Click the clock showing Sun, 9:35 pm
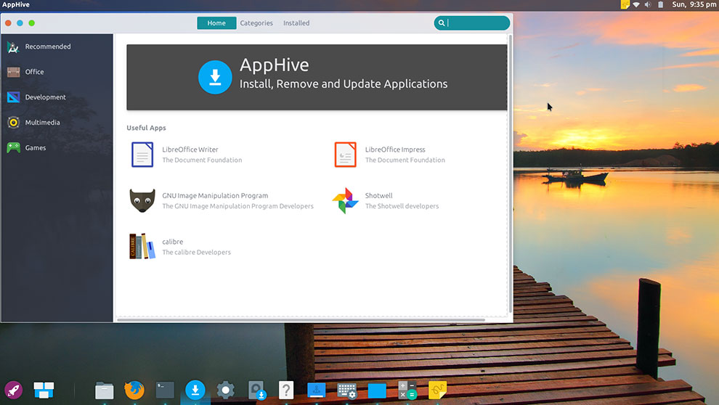This screenshot has width=719, height=405. point(694,4)
